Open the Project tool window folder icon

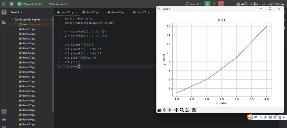pos(4,12)
